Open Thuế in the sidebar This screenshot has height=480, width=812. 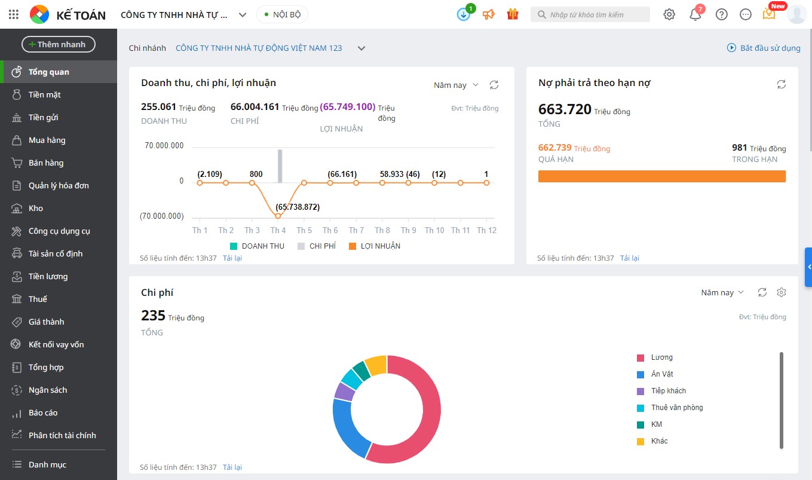(59, 299)
